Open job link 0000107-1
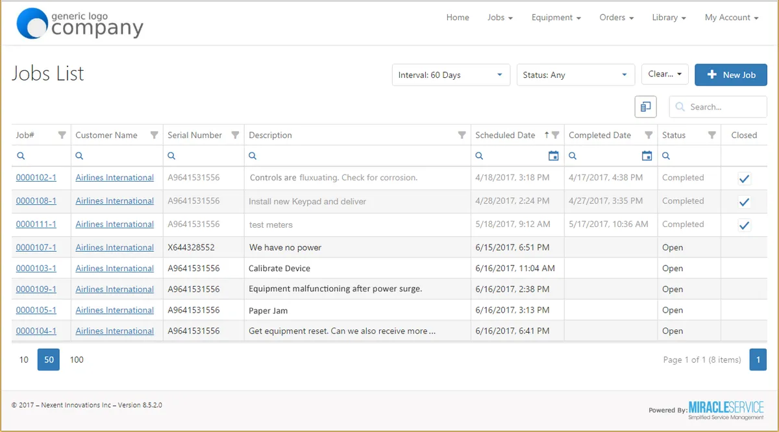The image size is (779, 432). pos(36,247)
